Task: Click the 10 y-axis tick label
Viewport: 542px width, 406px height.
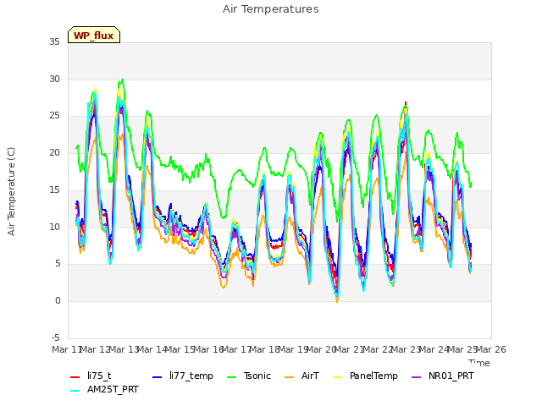Action: pyautogui.click(x=54, y=228)
